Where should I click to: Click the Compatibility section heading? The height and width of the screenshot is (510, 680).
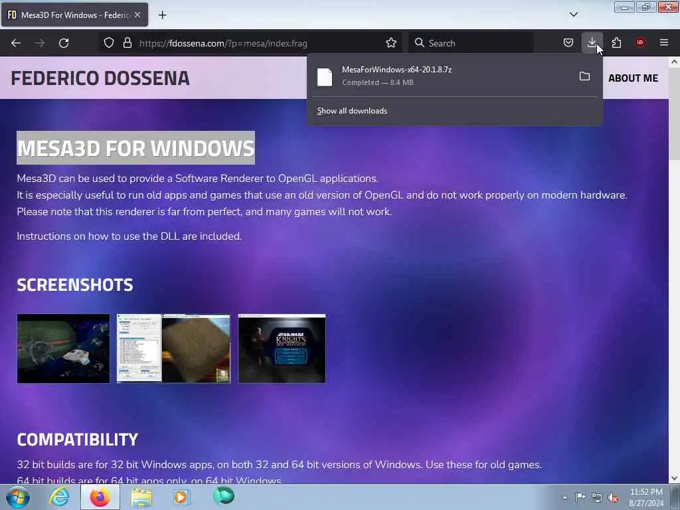78,440
